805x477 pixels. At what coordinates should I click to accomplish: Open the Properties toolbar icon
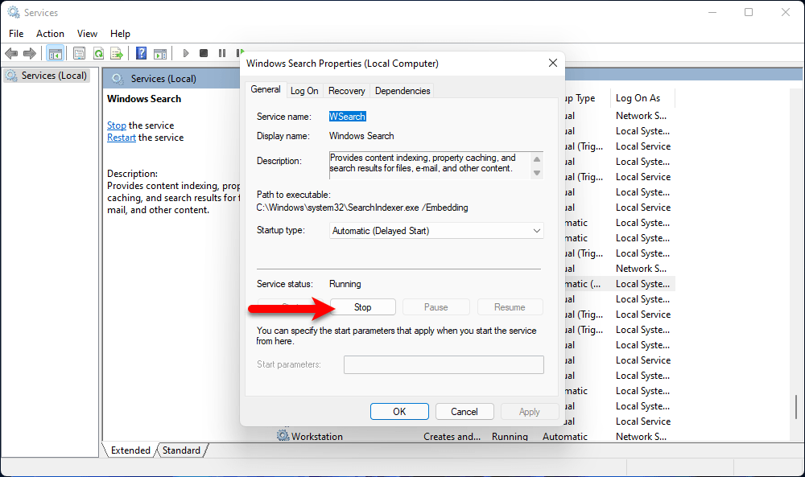pos(79,53)
